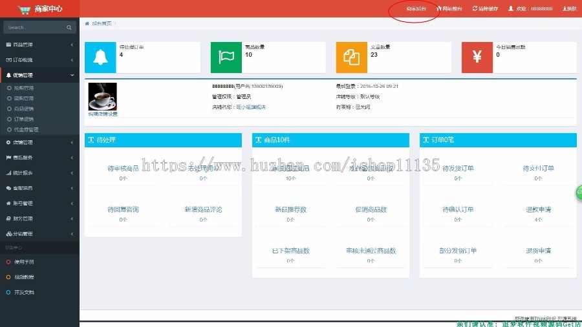Expand the 财务管理 sidebar menu

click(39, 218)
